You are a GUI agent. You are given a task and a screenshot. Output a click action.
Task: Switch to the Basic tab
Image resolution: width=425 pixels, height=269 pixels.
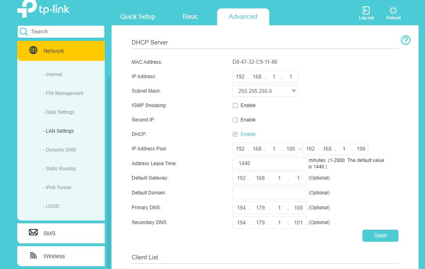click(x=190, y=16)
